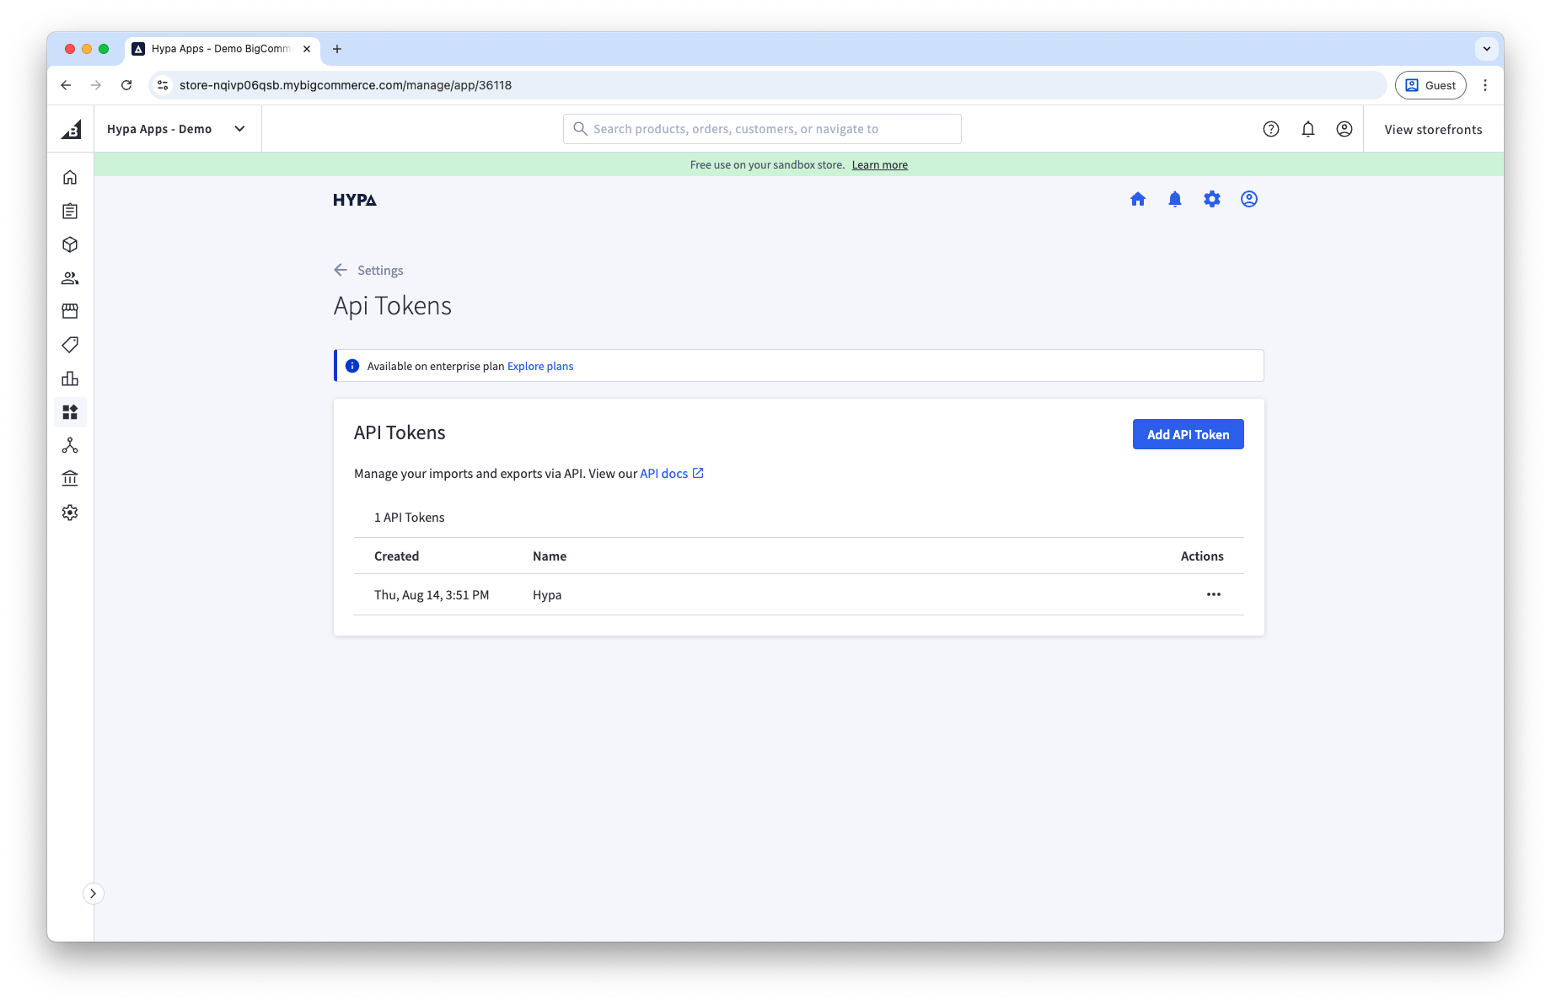Click the Add API Token button
This screenshot has width=1551, height=1004.
click(x=1188, y=434)
